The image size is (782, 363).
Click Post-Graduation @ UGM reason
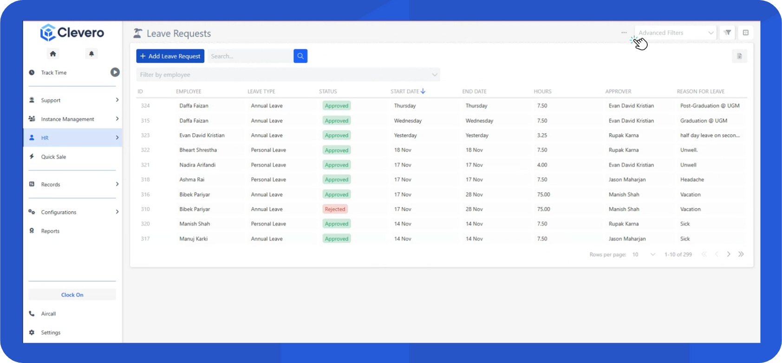pyautogui.click(x=710, y=106)
